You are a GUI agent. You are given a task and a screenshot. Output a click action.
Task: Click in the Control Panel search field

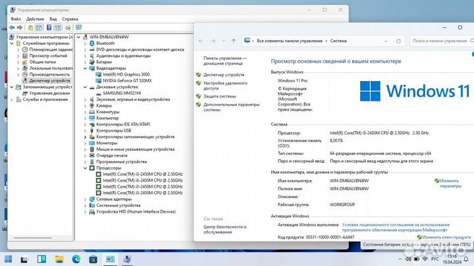coord(441,41)
